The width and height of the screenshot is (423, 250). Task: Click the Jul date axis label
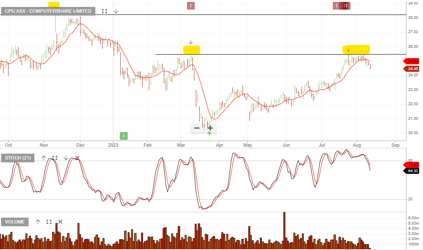click(322, 145)
